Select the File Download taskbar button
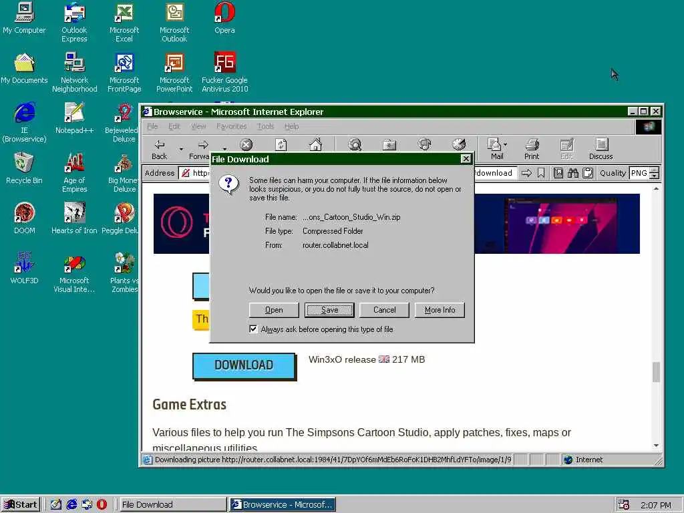The image size is (684, 513). pos(172,504)
